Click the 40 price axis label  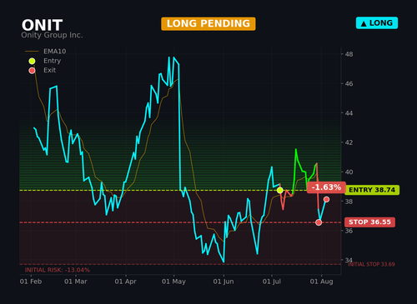[349, 172]
